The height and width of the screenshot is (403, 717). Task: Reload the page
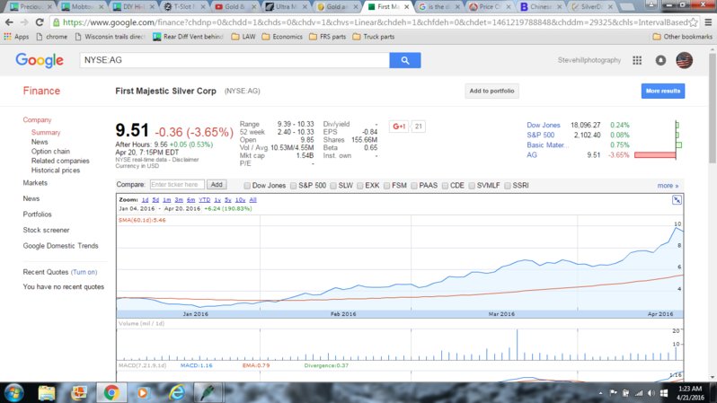pyautogui.click(x=40, y=22)
